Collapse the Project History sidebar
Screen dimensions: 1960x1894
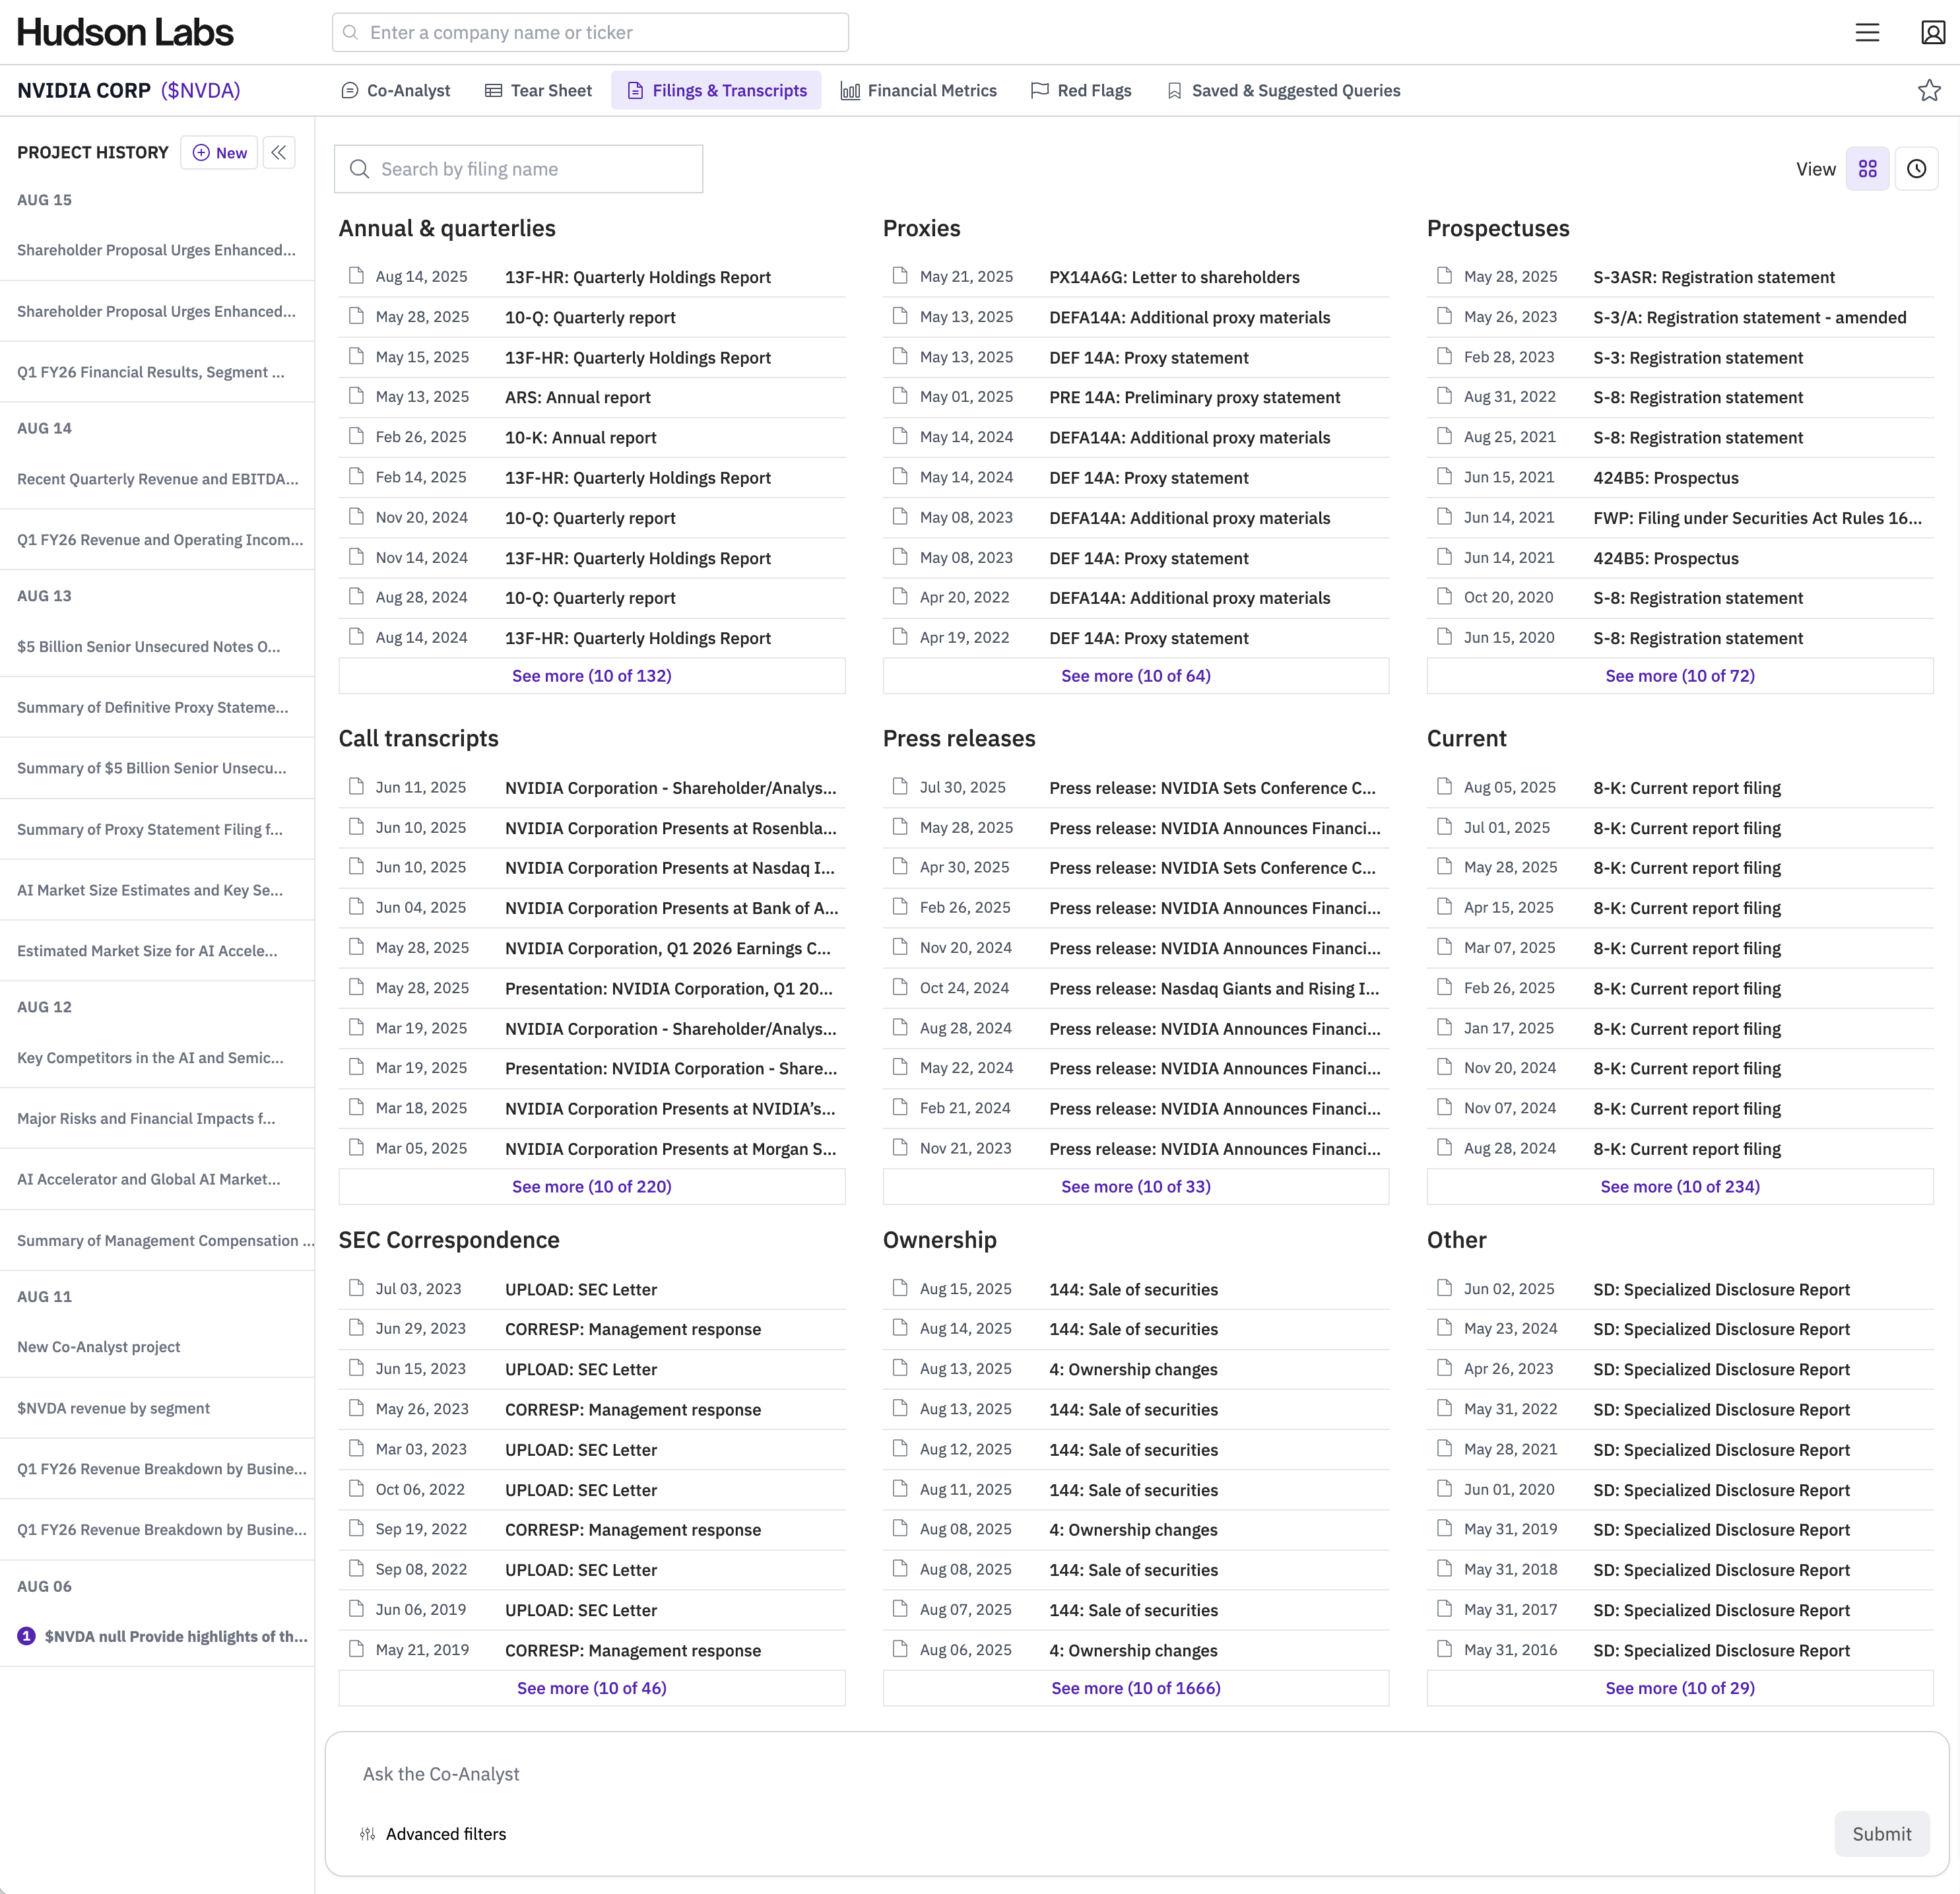tap(279, 152)
